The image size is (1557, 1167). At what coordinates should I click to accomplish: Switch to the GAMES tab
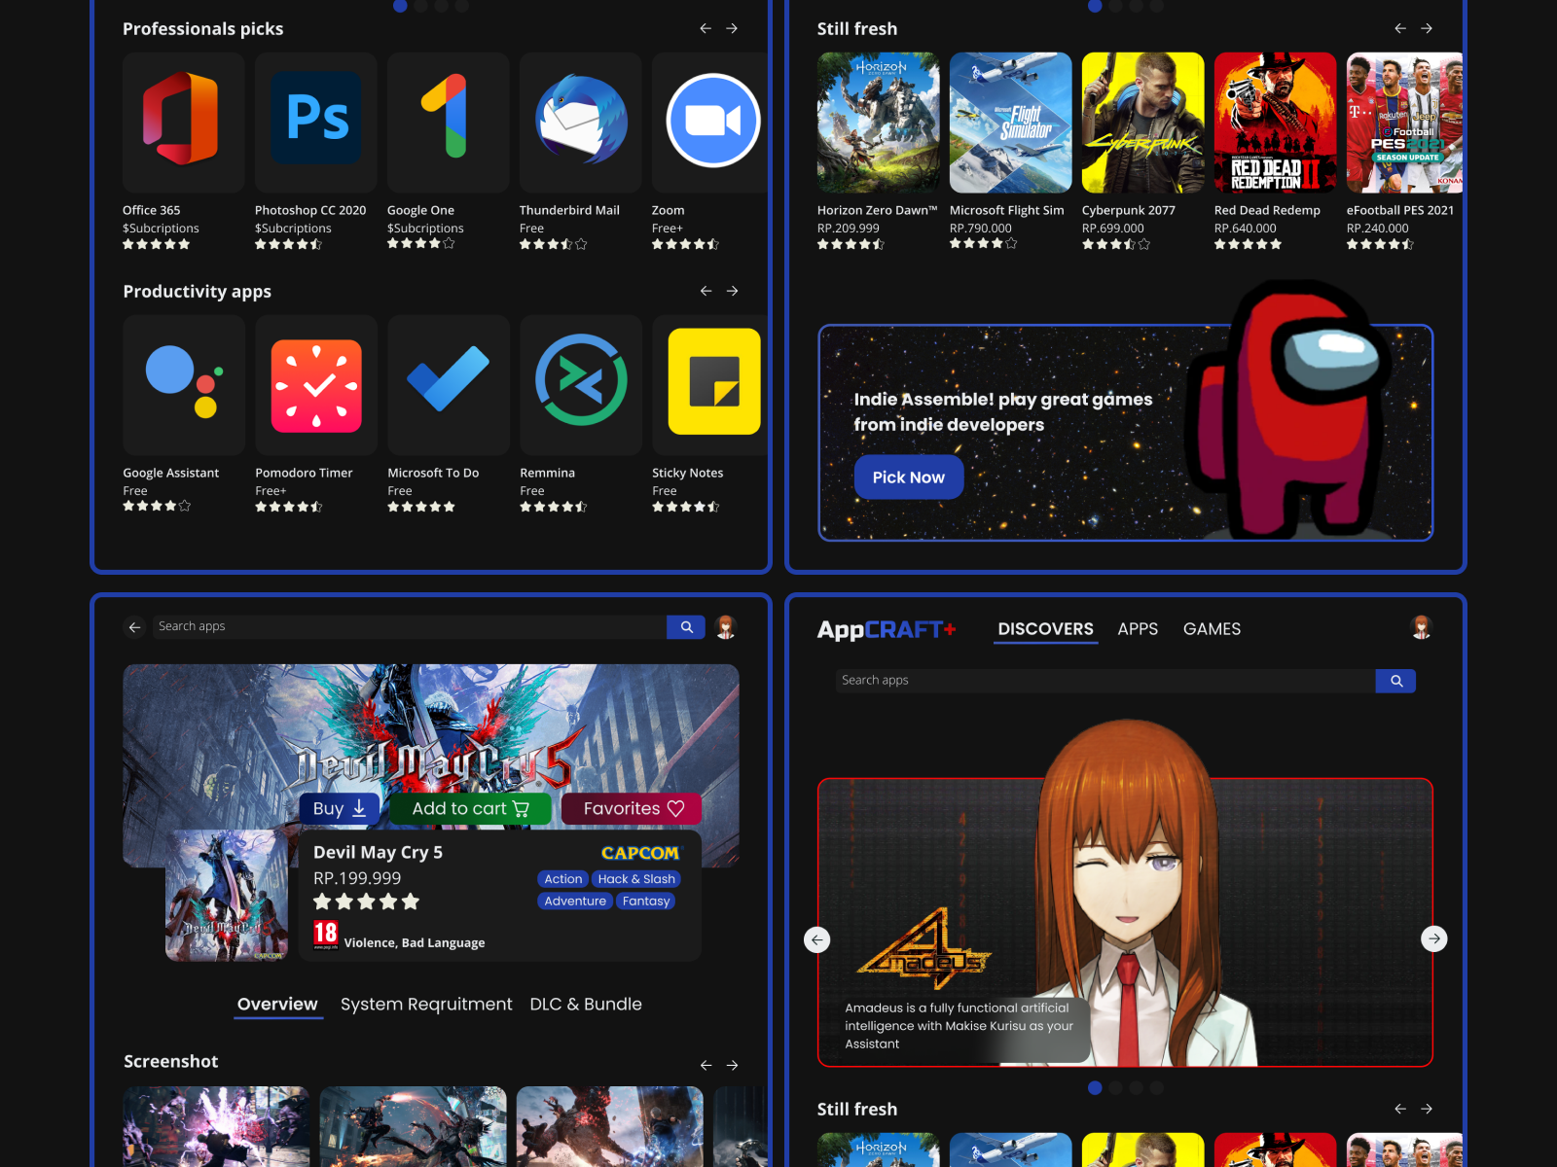[x=1212, y=629]
